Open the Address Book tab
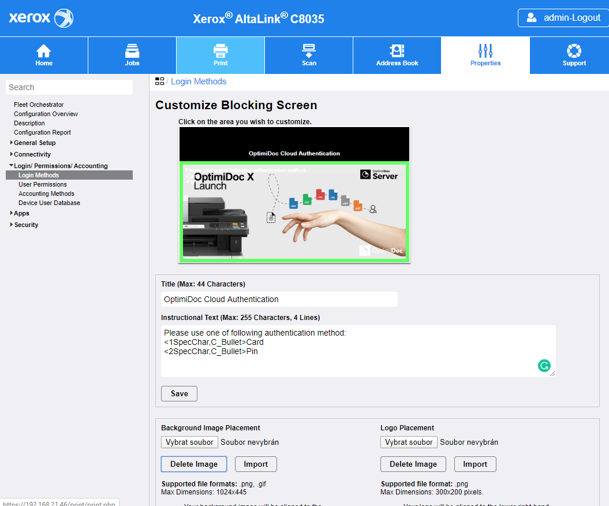The width and height of the screenshot is (609, 506). pyautogui.click(x=397, y=55)
